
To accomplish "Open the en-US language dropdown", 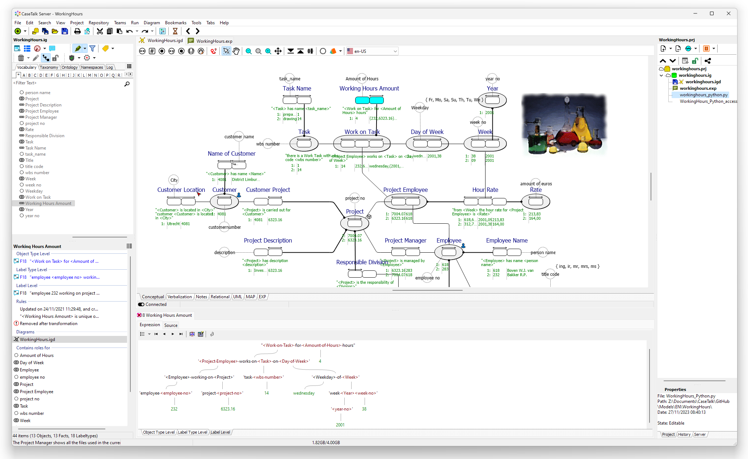I will tap(372, 51).
